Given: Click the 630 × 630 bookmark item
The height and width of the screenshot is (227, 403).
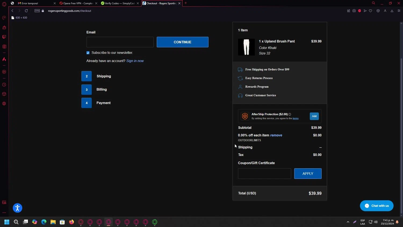Looking at the screenshot, I should click(x=19, y=17).
